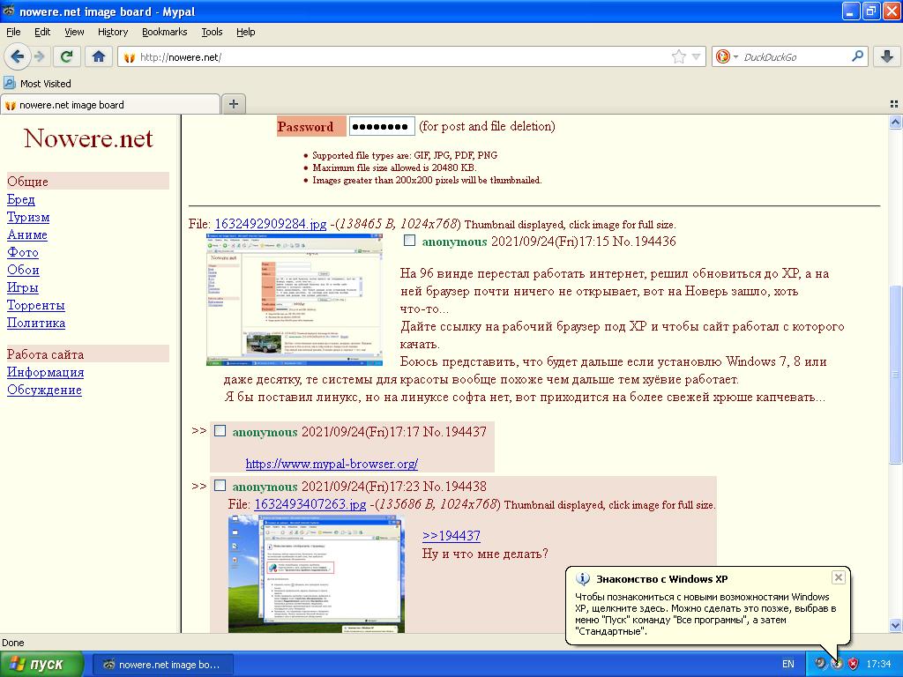Click the leftmost system tray icon
The width and height of the screenshot is (903, 677).
(819, 664)
